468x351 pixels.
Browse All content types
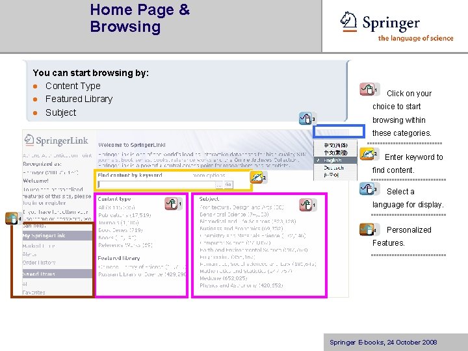pos(116,207)
